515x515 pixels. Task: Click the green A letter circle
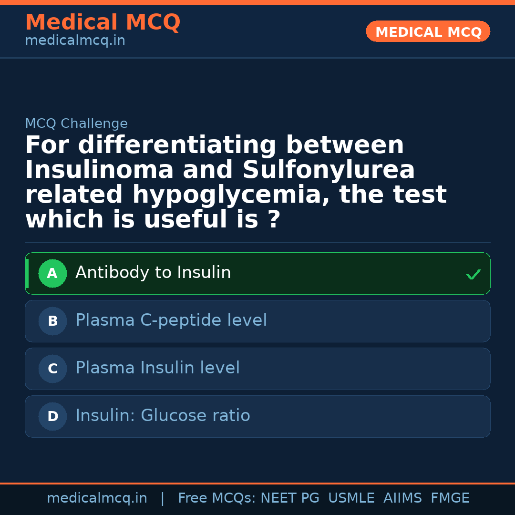pyautogui.click(x=52, y=274)
